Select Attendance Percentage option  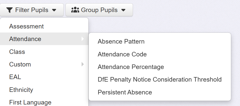[131, 67]
